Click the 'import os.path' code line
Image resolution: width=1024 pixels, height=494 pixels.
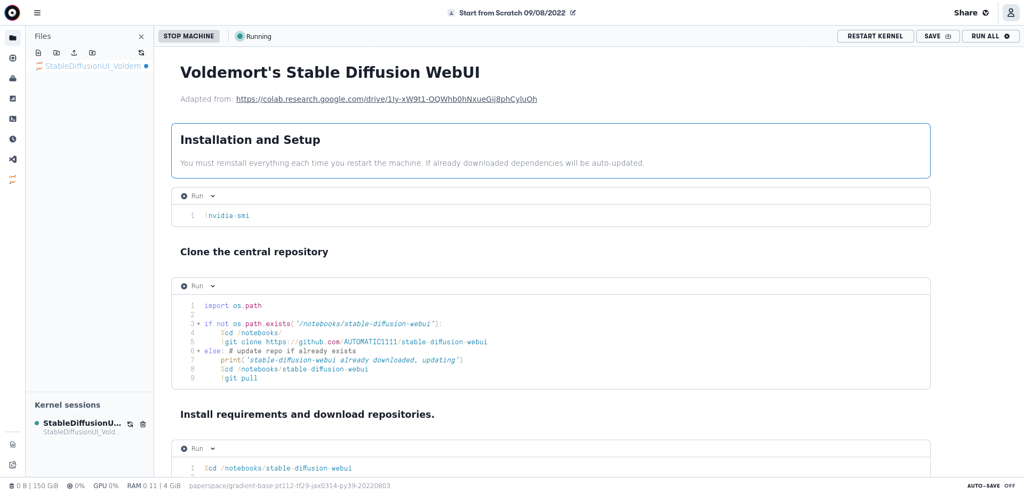coord(233,306)
